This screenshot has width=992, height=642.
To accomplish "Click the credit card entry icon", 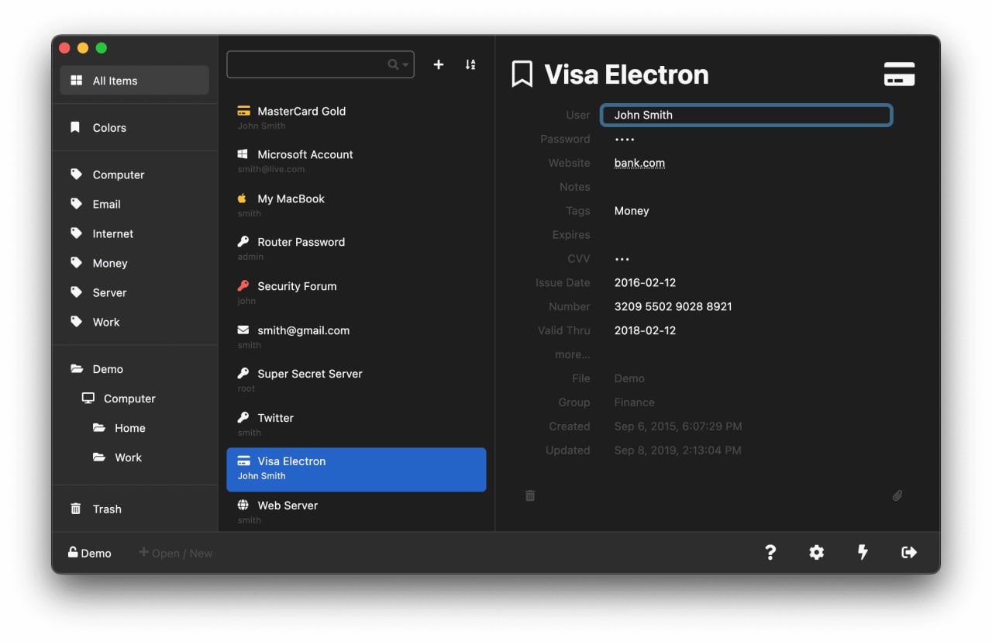I will click(899, 74).
